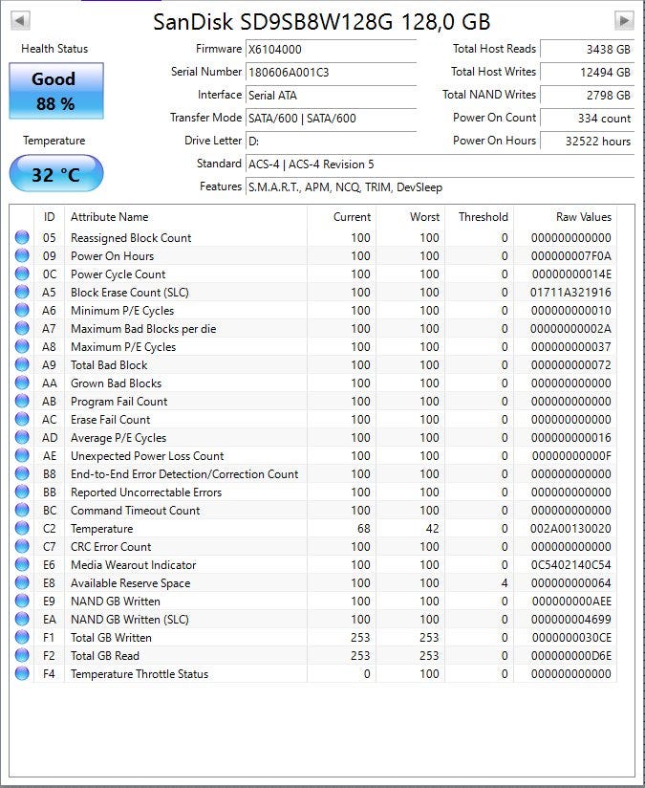The image size is (645, 788).
Task: Click the Interface field Serial ATA
Action: pyautogui.click(x=331, y=95)
